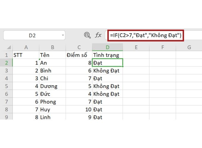Select row 1 header
Viewport: 202px width, 148px height.
(7, 55)
